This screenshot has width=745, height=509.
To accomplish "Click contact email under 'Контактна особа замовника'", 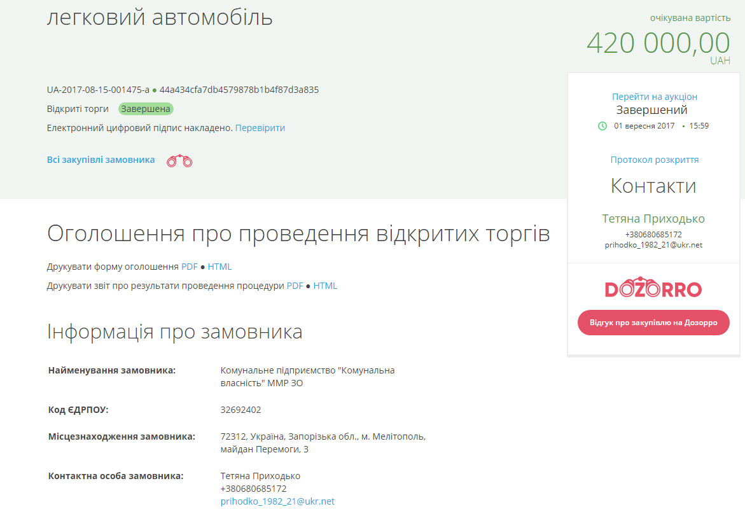I will [x=277, y=501].
